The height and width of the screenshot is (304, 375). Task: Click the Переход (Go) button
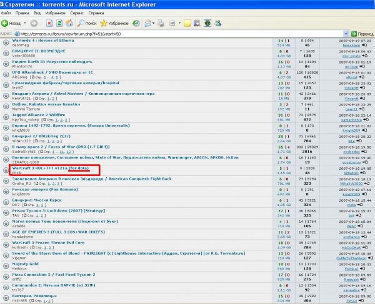[362, 33]
